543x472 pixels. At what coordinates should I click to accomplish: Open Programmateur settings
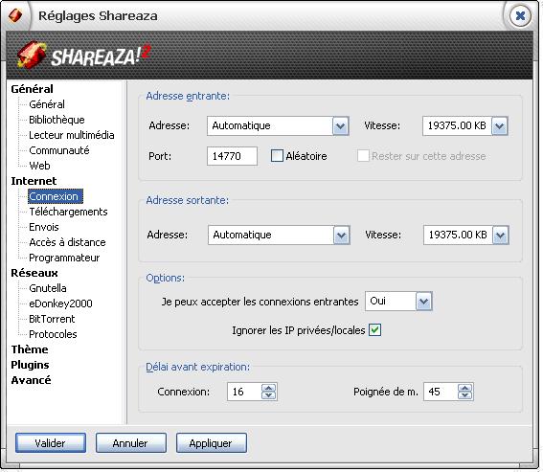click(64, 258)
